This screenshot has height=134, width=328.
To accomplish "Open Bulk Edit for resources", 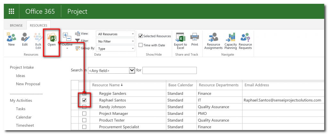I will (38, 41).
